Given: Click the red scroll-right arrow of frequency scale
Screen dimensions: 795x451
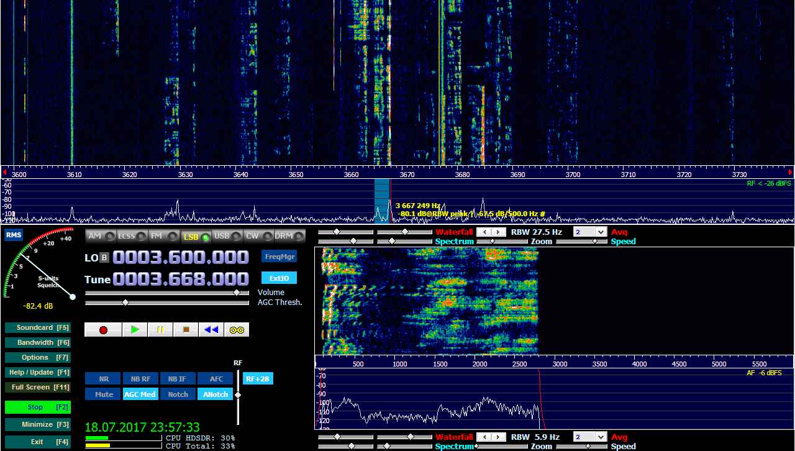Looking at the screenshot, I should click(791, 172).
